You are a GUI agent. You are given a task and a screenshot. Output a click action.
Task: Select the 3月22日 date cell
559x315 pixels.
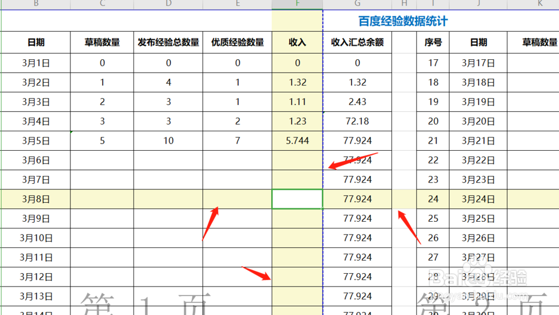(478, 160)
